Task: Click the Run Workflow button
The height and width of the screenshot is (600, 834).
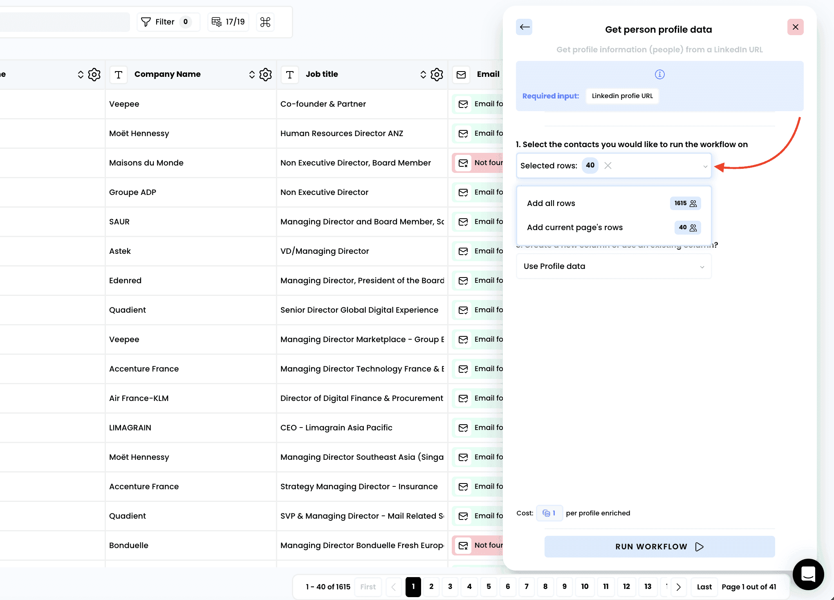Action: tap(659, 547)
